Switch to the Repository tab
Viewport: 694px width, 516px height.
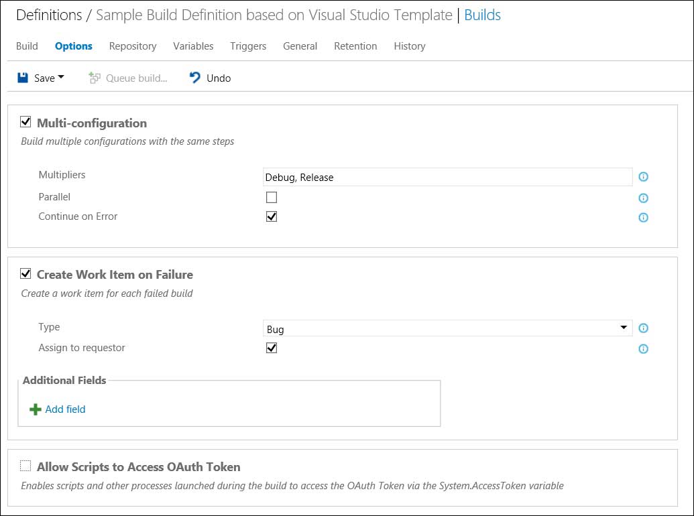coord(133,46)
